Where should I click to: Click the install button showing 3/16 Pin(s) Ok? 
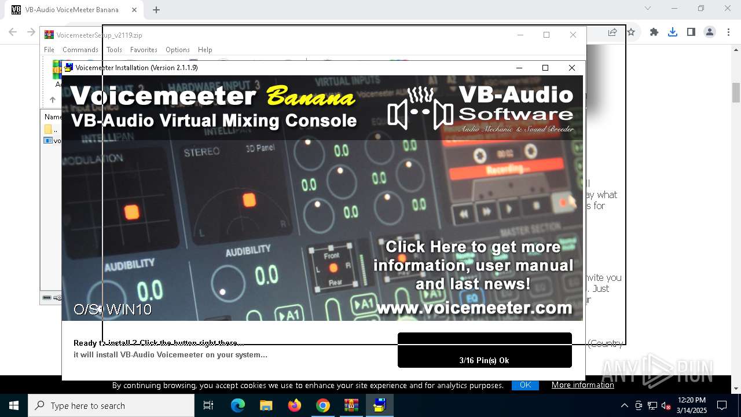coord(485,350)
